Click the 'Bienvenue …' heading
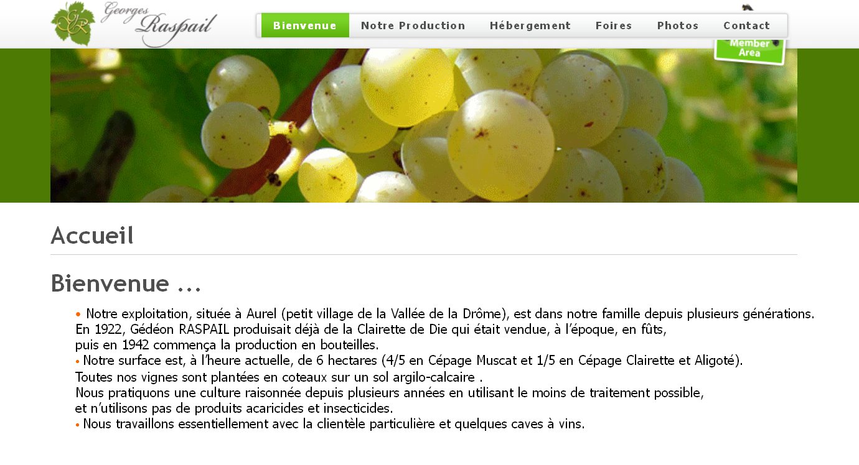The width and height of the screenshot is (859, 465). click(126, 283)
